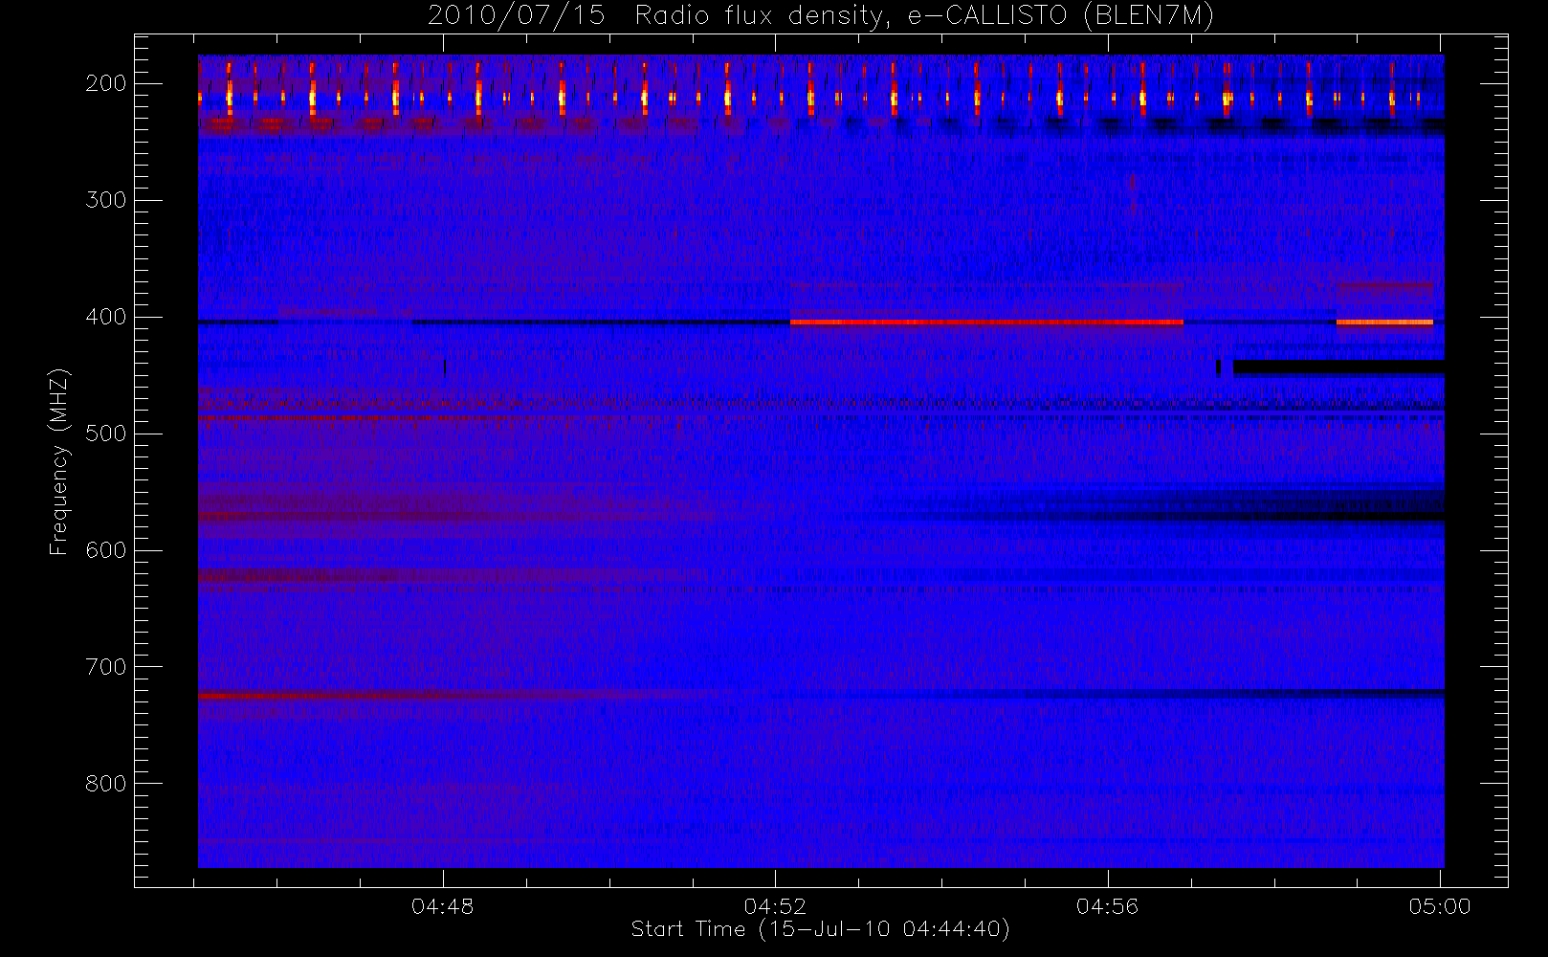Click the 'Start Time (15-Jul-10 04:44:40)' x-axis label
Image resolution: width=1548 pixels, height=957 pixels.
click(821, 929)
